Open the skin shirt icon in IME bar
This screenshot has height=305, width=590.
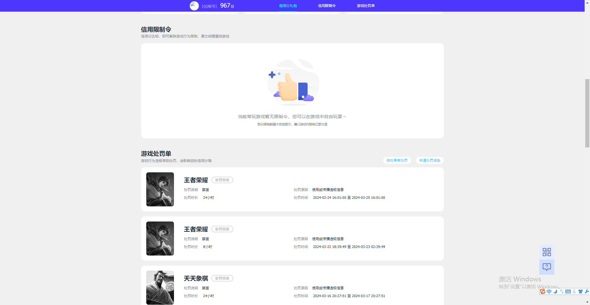[581, 291]
